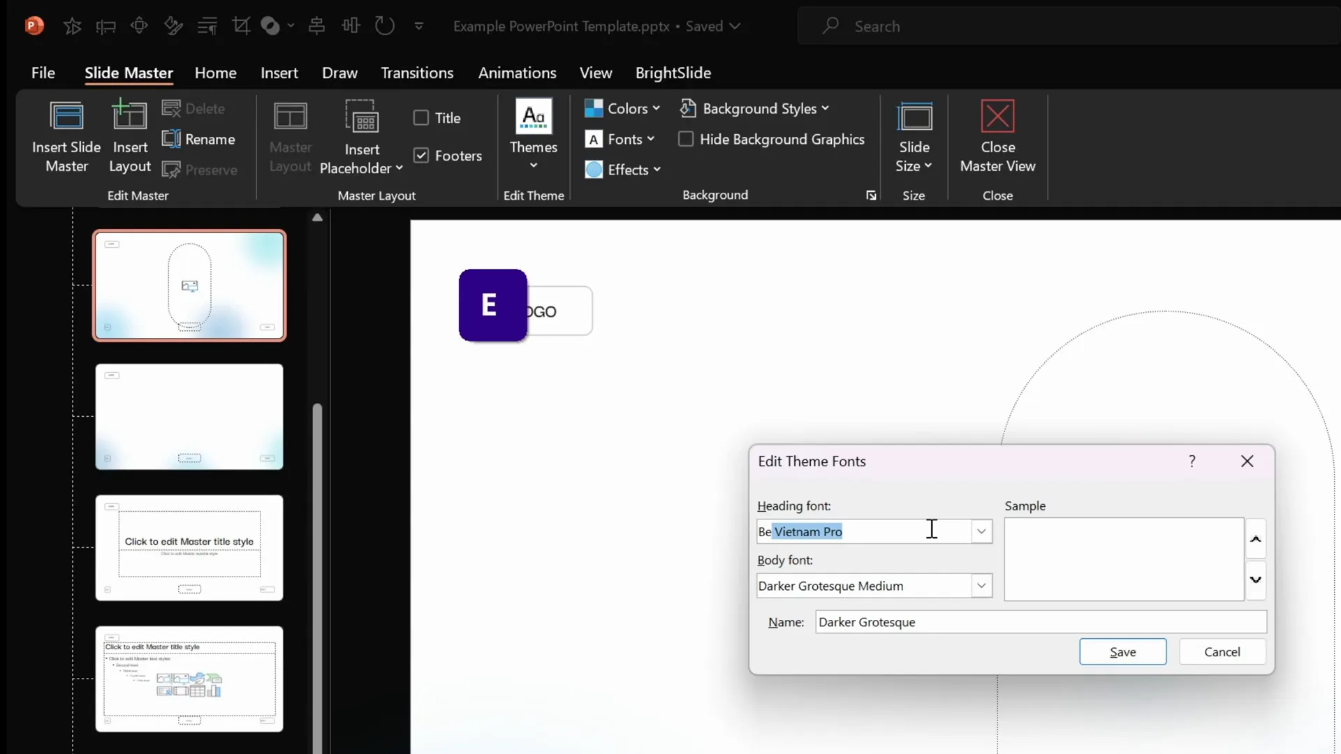Click the crop icon in quick access toolbar

tap(241, 26)
